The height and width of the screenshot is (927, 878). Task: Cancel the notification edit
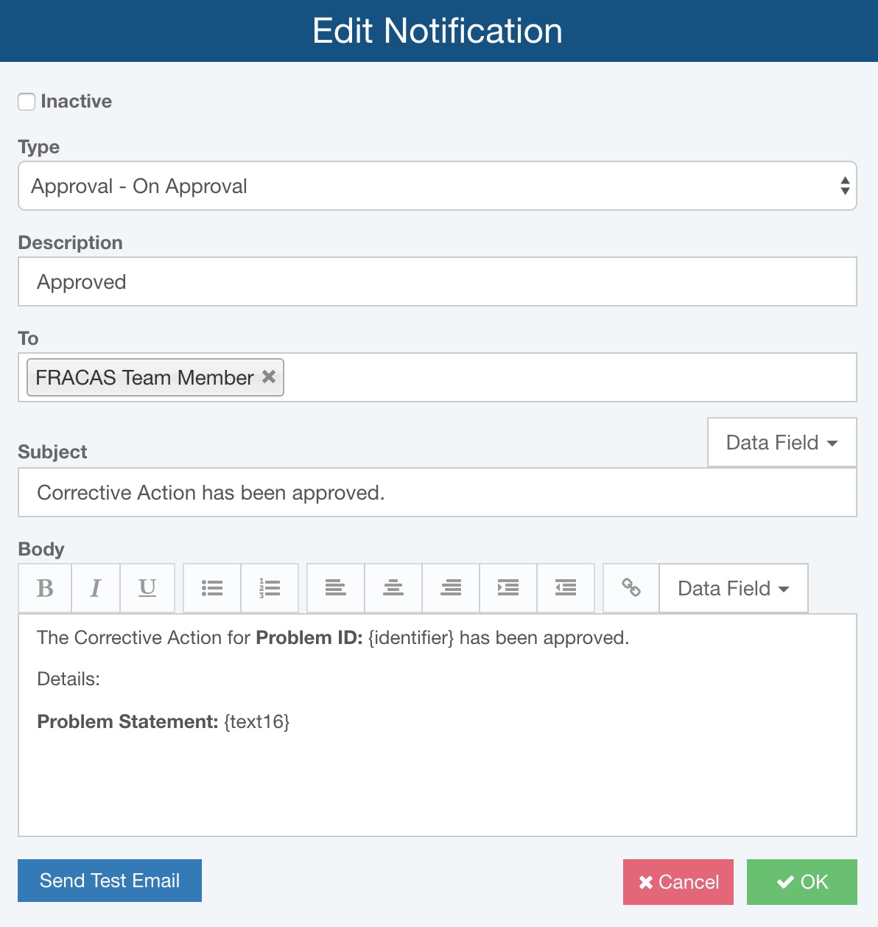[678, 882]
